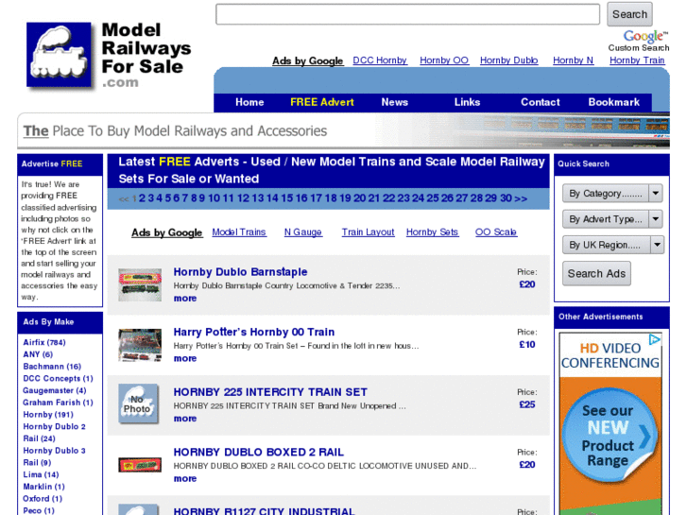Image resolution: width=687 pixels, height=515 pixels.
Task: Filter ads by Bachmann (16)
Action: (x=52, y=367)
